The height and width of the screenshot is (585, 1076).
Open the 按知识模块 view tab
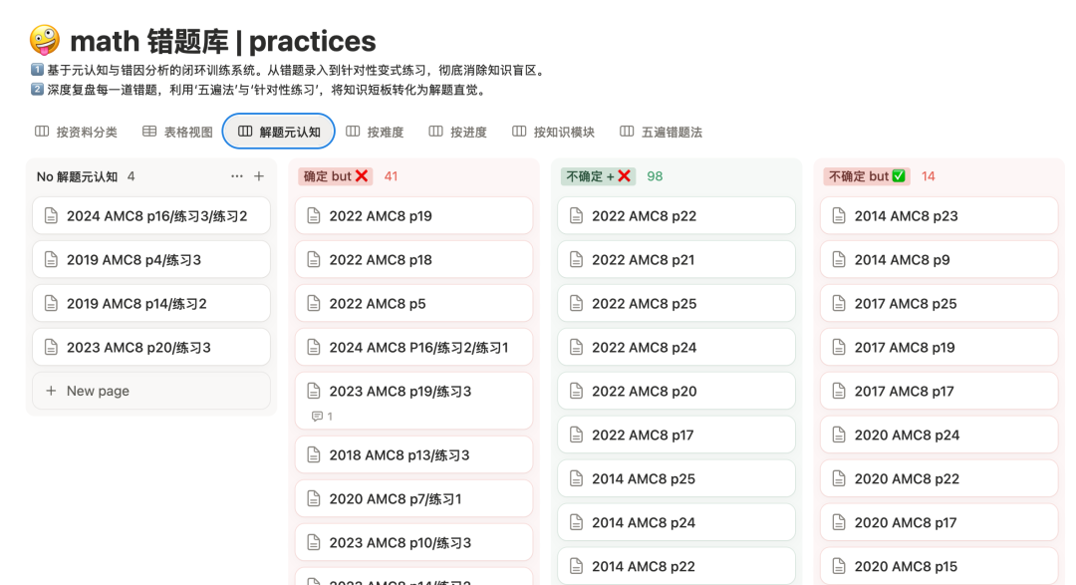[553, 132]
